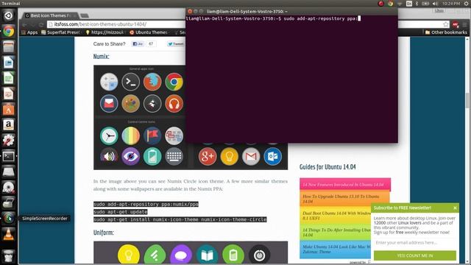Viewport: 471px width, 265px height.
Task: Open Amazon launcher icon
Action: click(x=8, y=124)
